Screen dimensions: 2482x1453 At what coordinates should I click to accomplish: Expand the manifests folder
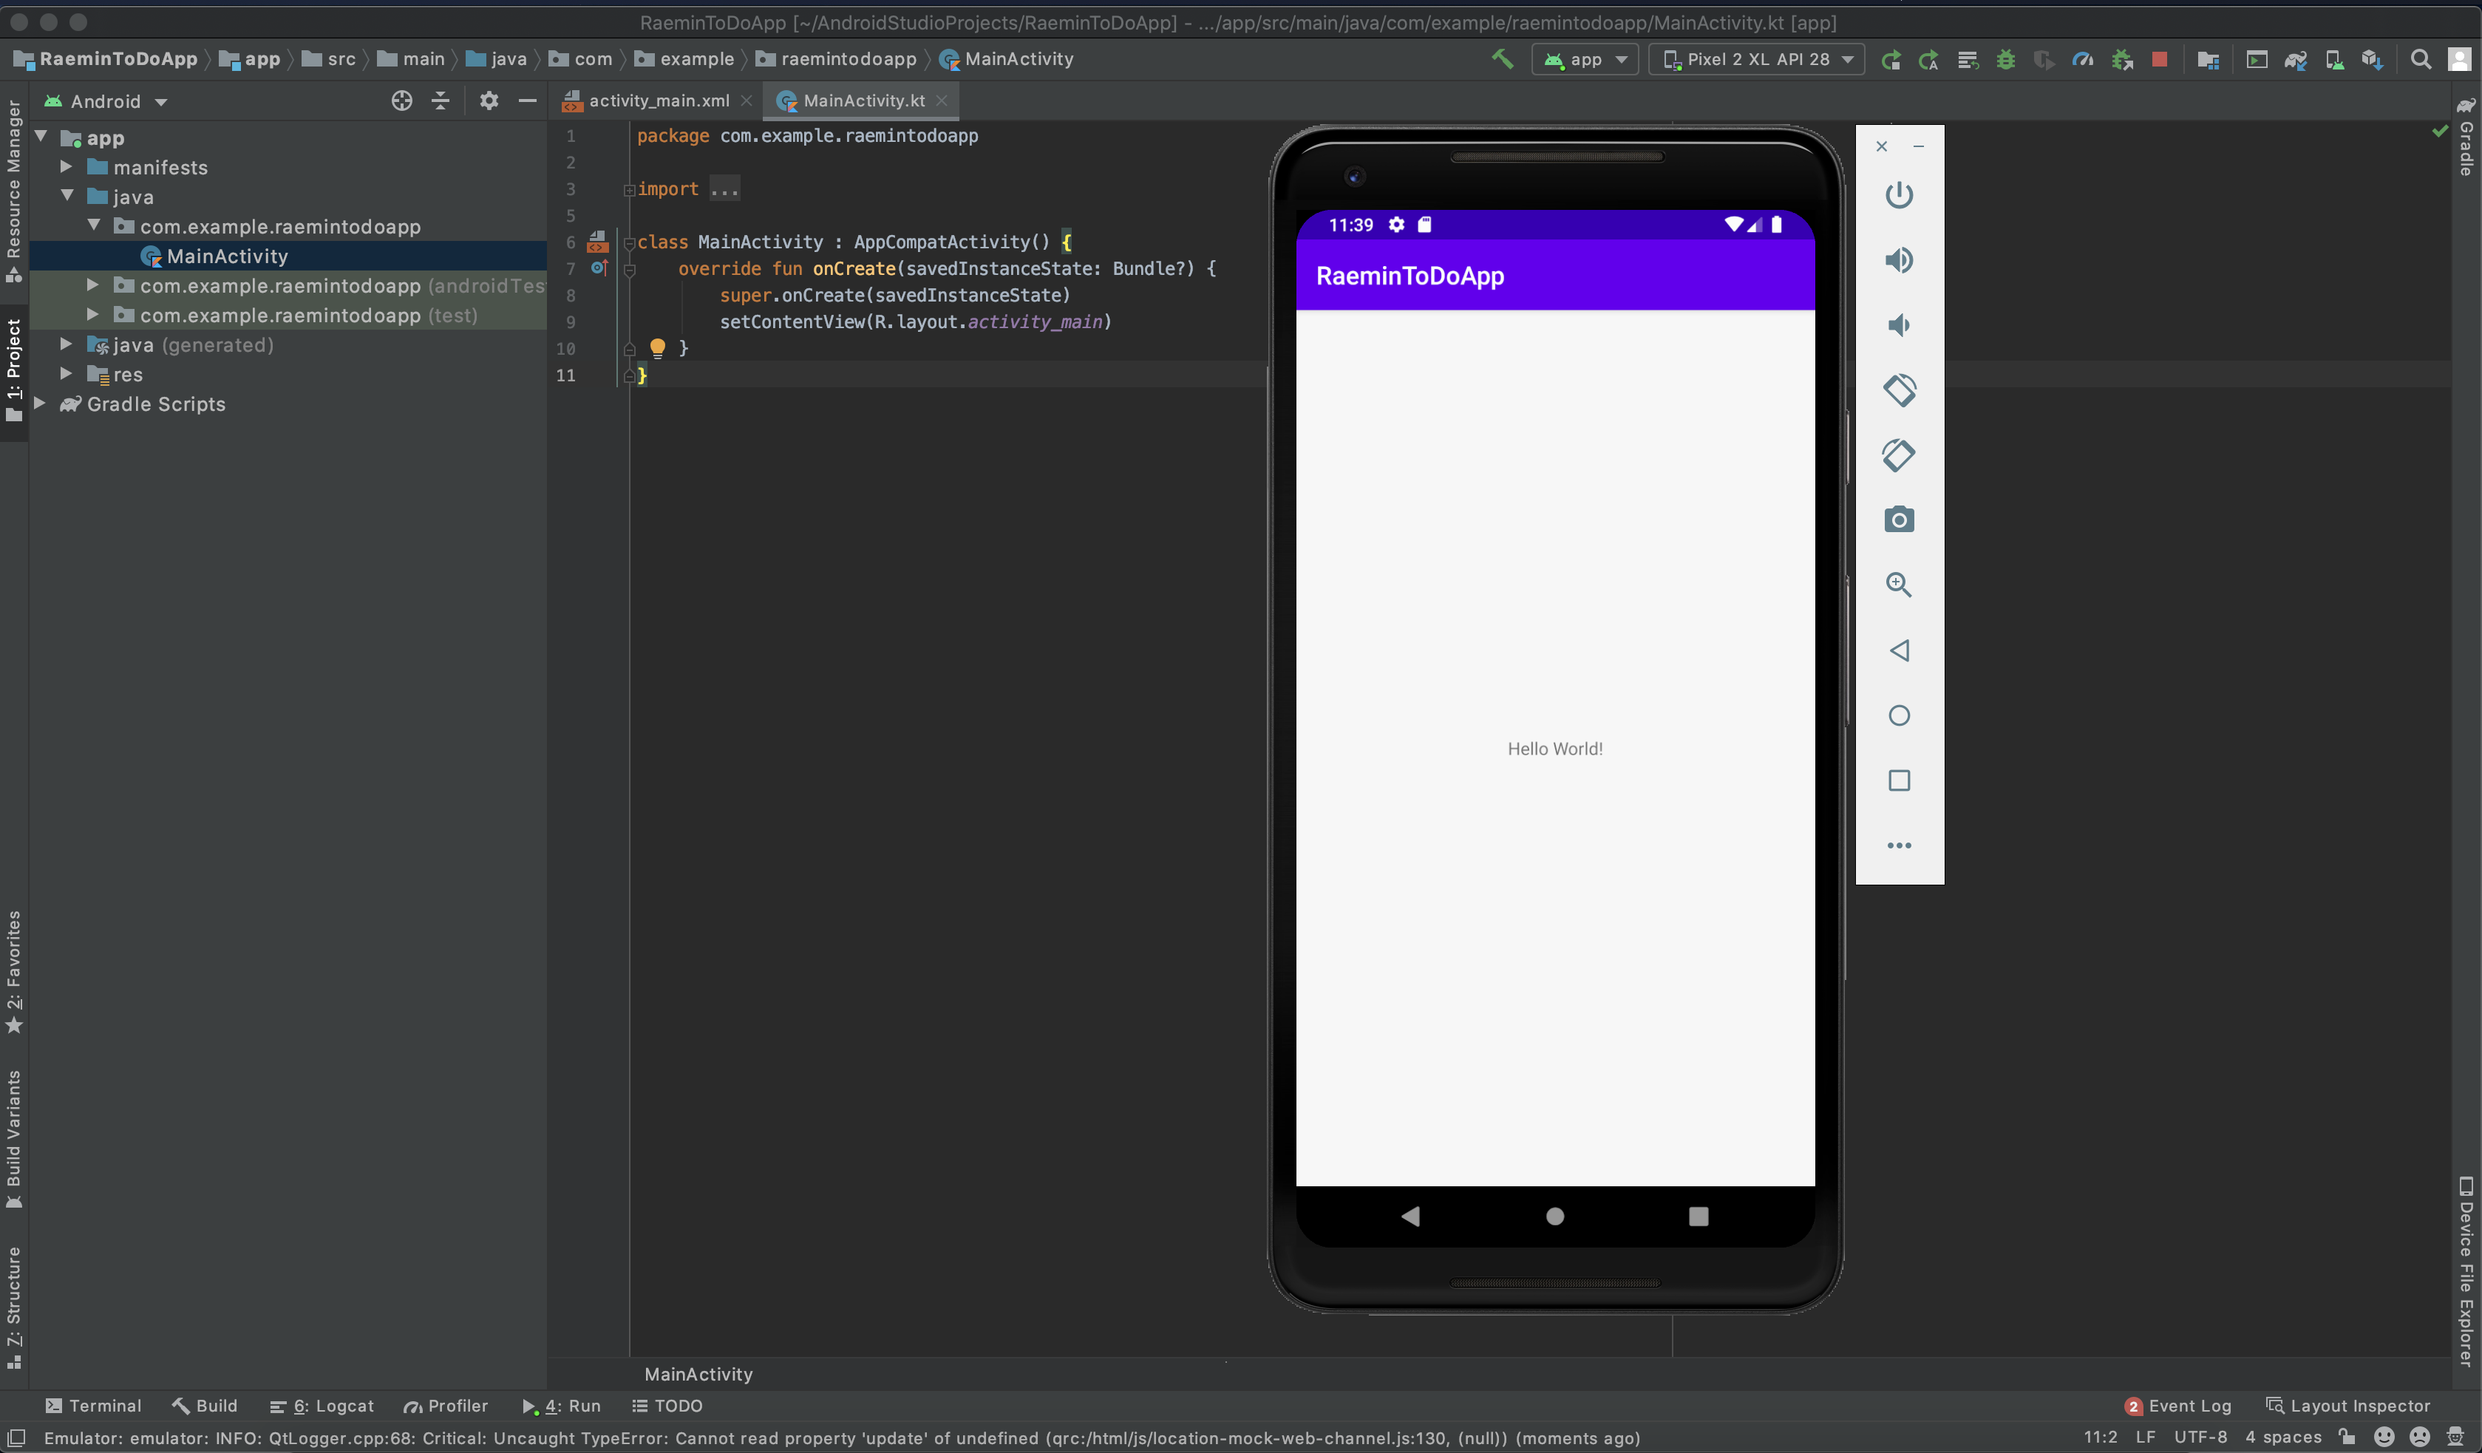(x=67, y=166)
